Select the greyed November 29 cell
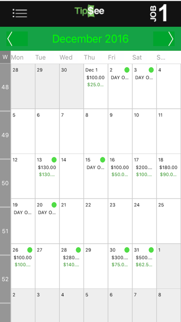 point(47,86)
